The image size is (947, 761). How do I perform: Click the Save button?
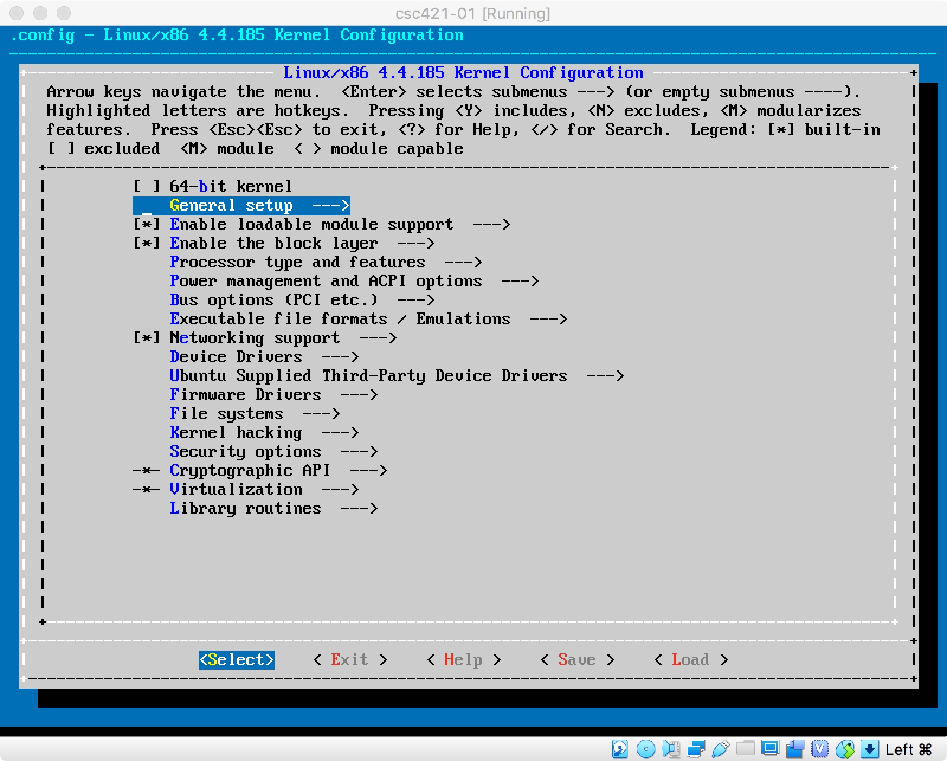pos(577,660)
